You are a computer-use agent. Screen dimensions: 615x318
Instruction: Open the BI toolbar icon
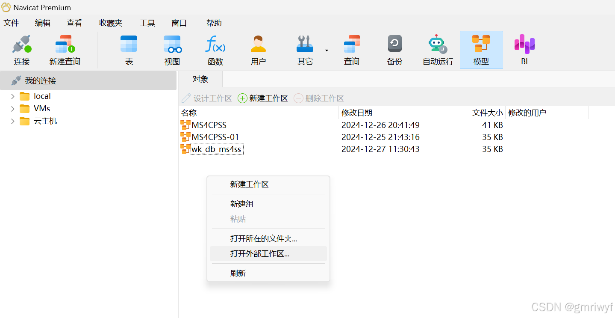[x=524, y=45]
